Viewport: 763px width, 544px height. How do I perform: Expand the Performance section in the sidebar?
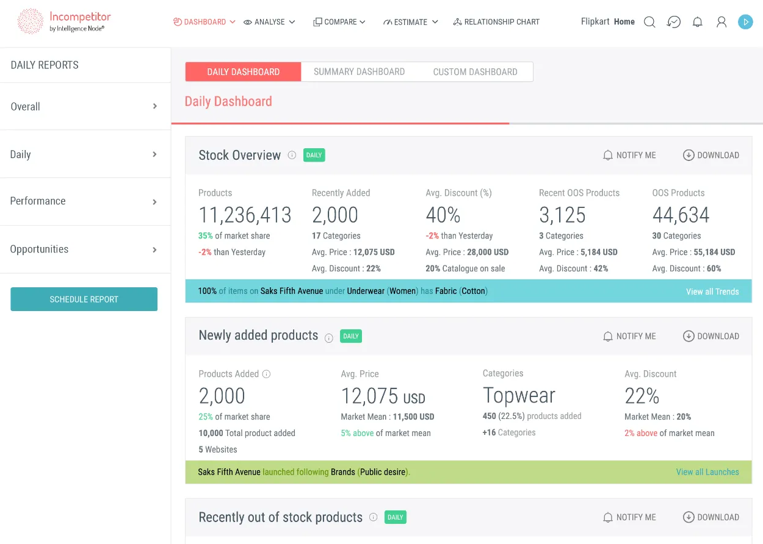(38, 201)
